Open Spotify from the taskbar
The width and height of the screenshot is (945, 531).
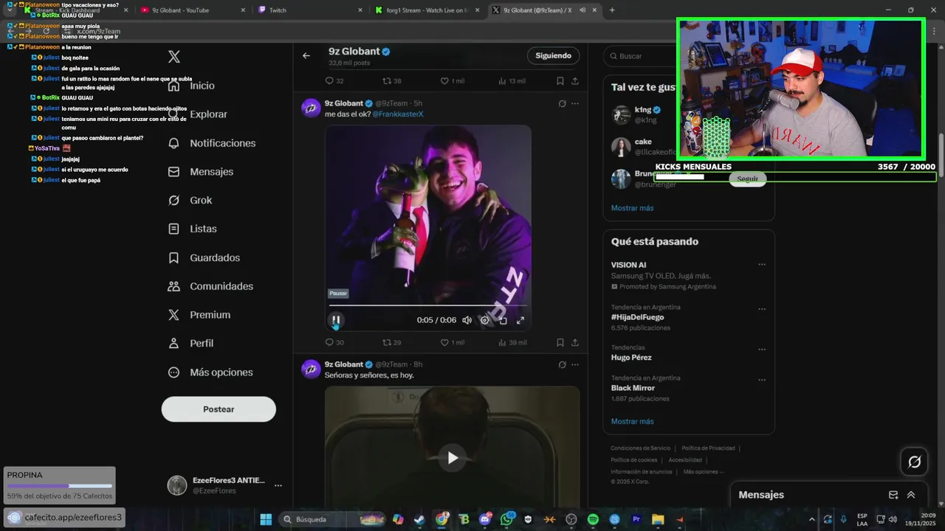tap(593, 519)
